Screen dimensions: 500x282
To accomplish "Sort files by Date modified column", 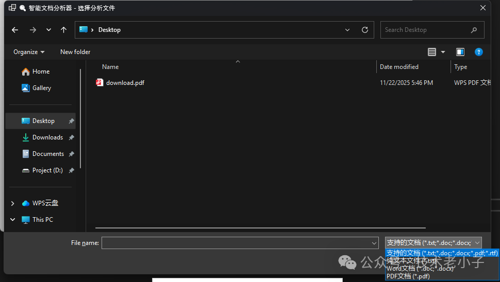I will 399,67.
